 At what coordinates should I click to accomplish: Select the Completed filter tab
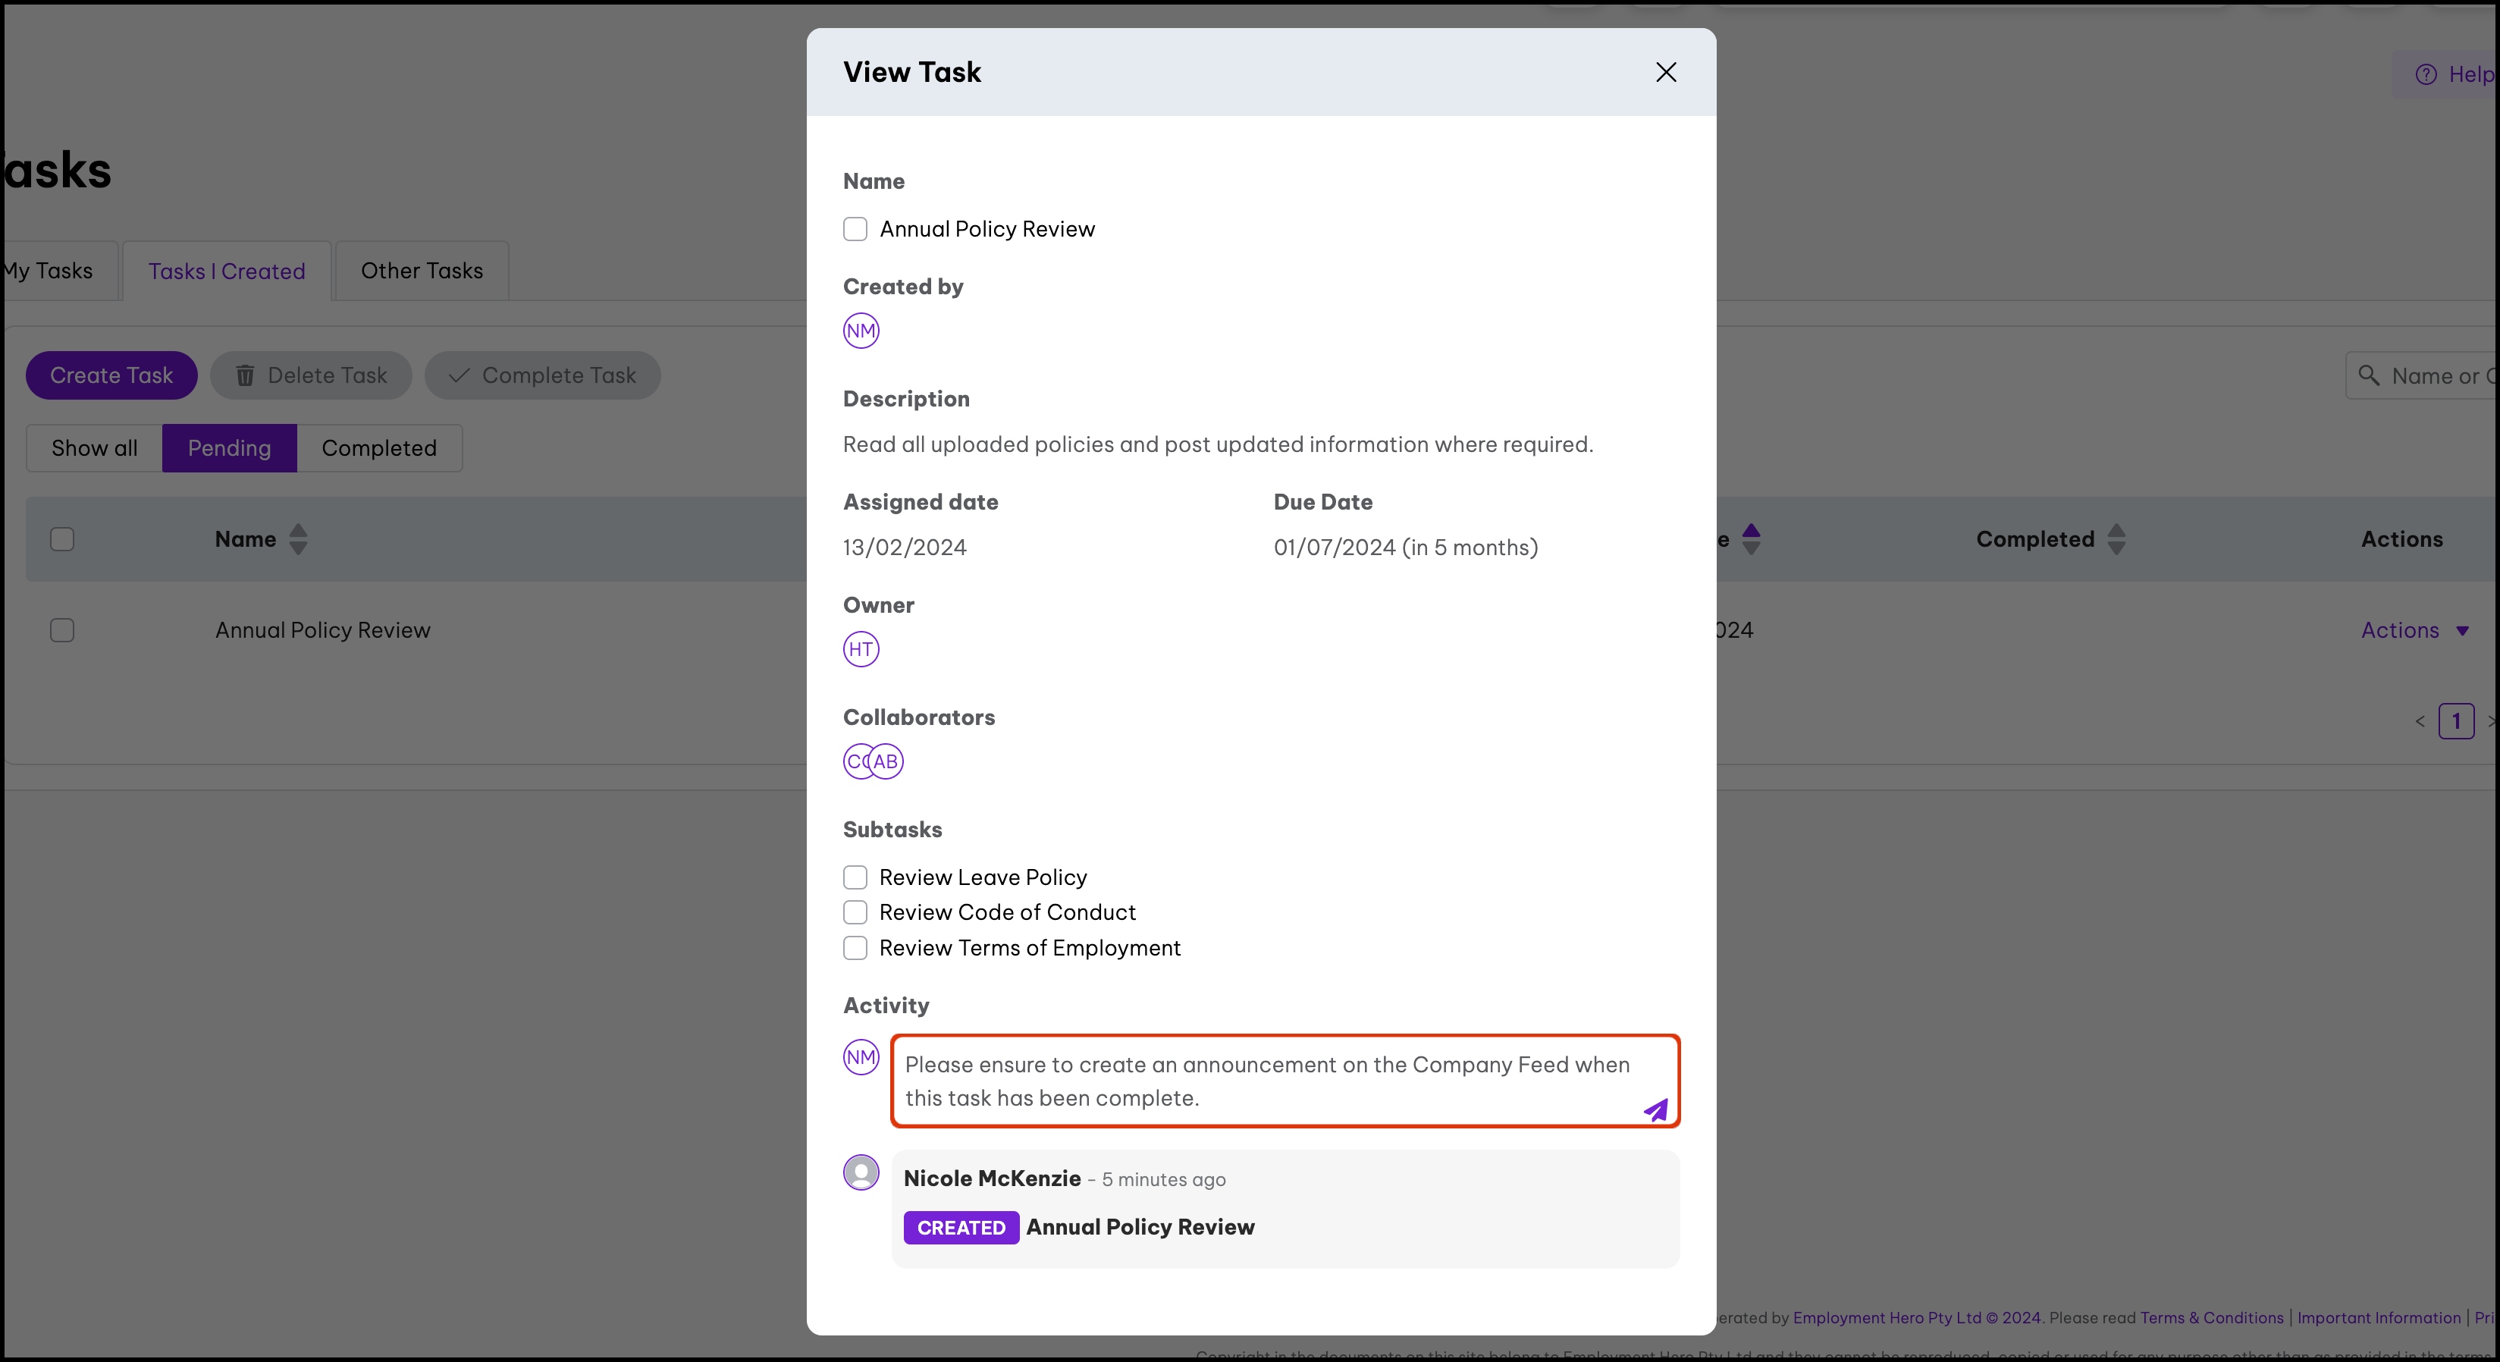tap(378, 448)
